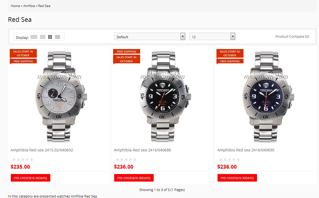This screenshot has width=319, height=198.
Task: Click Red Sea breadcrumb item
Action: click(x=44, y=6)
